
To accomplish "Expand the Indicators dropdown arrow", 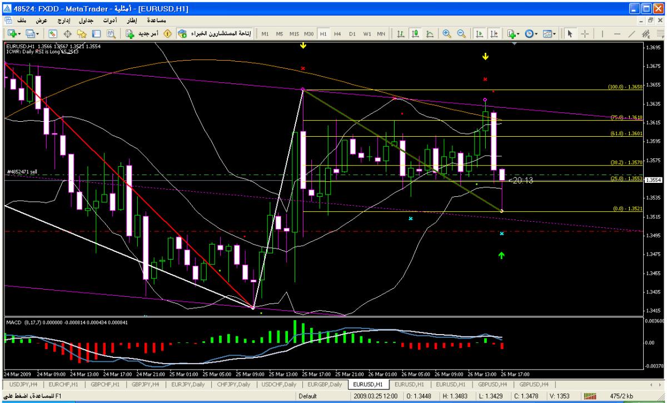I will [x=519, y=34].
